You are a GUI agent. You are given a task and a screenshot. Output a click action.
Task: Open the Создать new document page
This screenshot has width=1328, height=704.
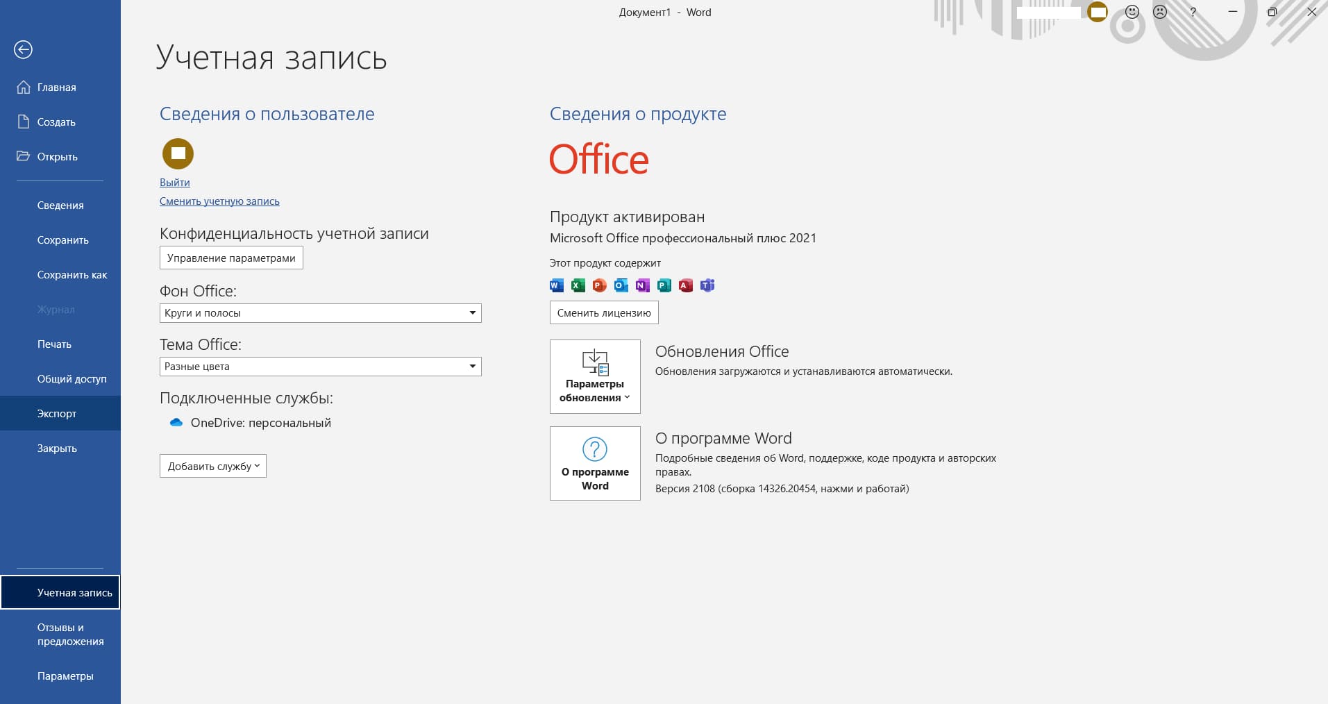(60, 122)
